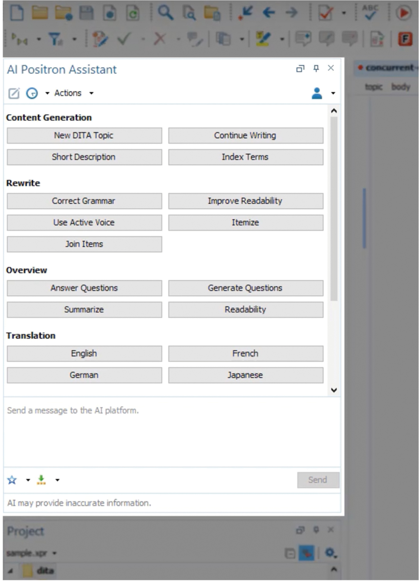420x581 pixels.
Task: Expand the sample.xpr project dropdown
Action: pos(54,553)
